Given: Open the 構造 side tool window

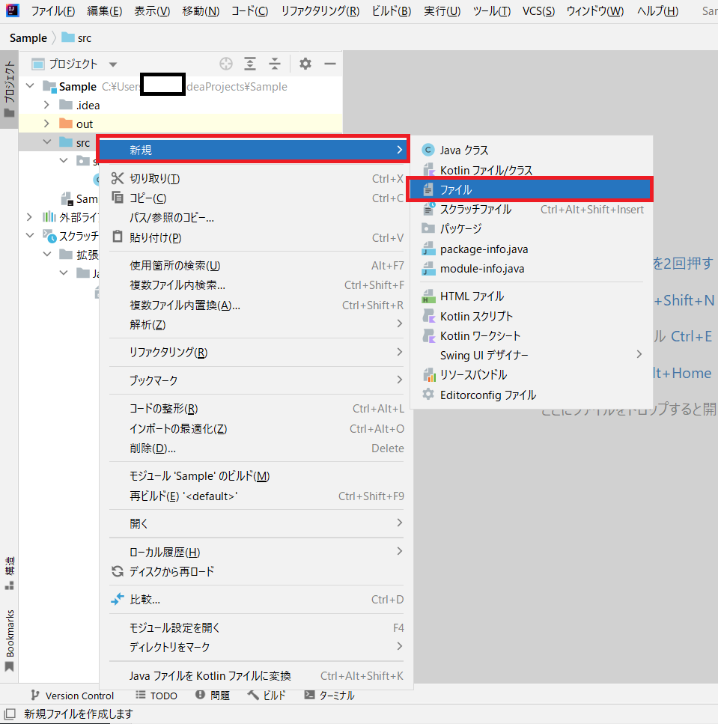Looking at the screenshot, I should pyautogui.click(x=9, y=573).
